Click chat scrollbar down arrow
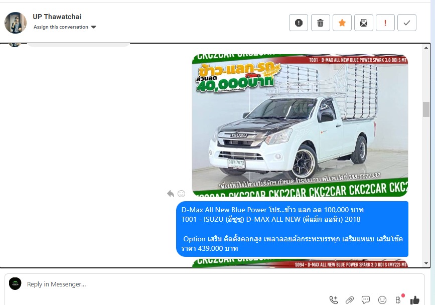The width and height of the screenshot is (435, 305). [426, 263]
